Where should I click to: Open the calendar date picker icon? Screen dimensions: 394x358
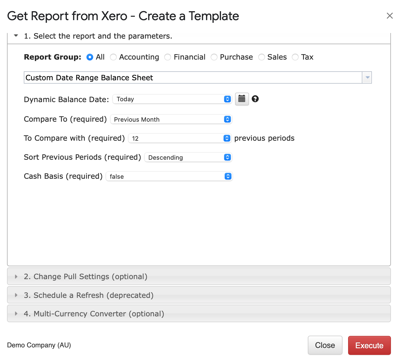242,99
